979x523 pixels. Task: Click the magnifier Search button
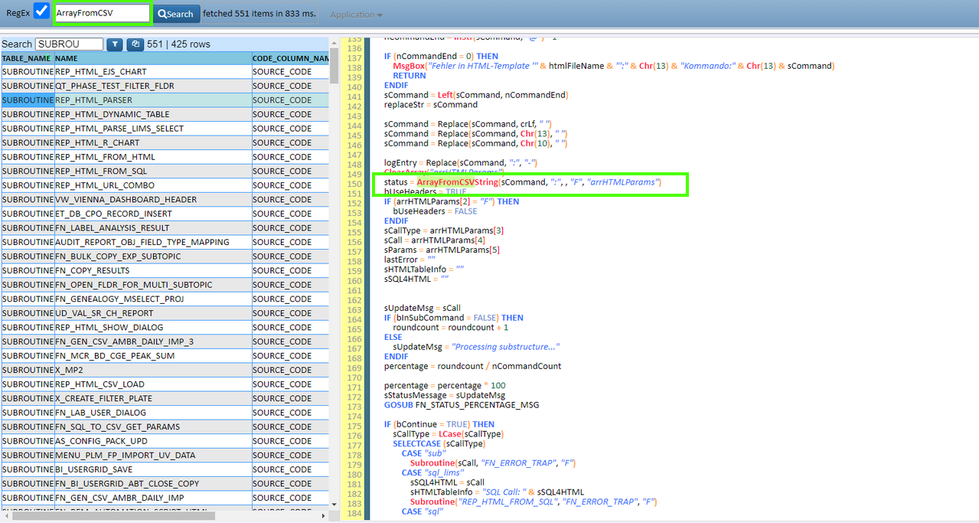click(176, 14)
